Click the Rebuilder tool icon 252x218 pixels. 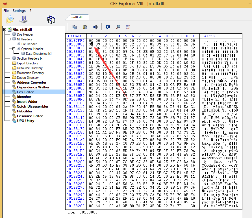click(x=14, y=111)
